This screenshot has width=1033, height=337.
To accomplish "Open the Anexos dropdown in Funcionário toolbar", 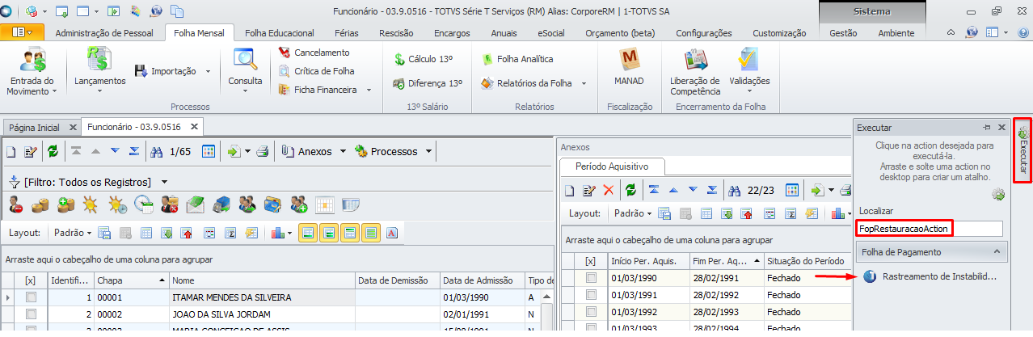I will [343, 151].
